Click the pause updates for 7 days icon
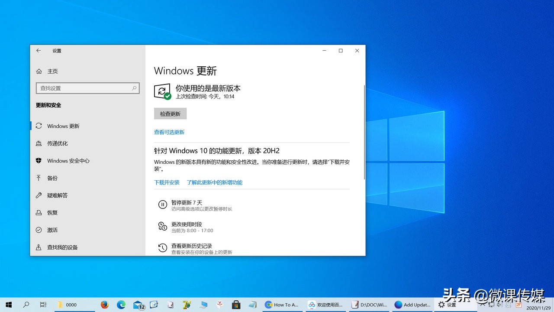Screen dimensions: 554x312 162,205
